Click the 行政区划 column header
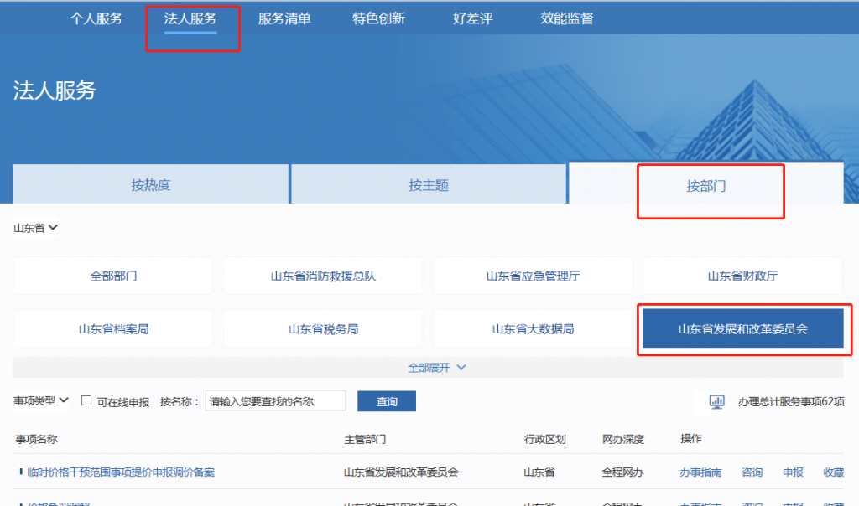Image resolution: width=859 pixels, height=506 pixels. pos(545,439)
